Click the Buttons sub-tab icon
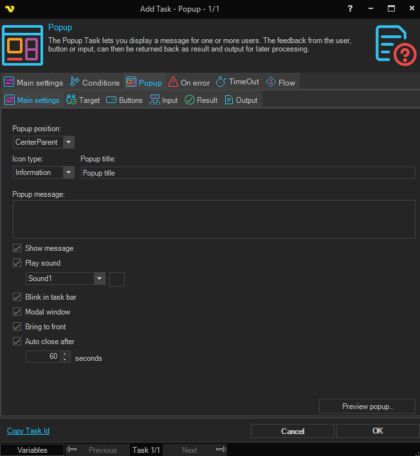420x456 pixels. (x=111, y=100)
